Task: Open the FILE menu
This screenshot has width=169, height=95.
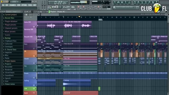Action: point(3,5)
